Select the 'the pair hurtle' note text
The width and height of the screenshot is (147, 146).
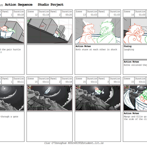click(x=11, y=49)
